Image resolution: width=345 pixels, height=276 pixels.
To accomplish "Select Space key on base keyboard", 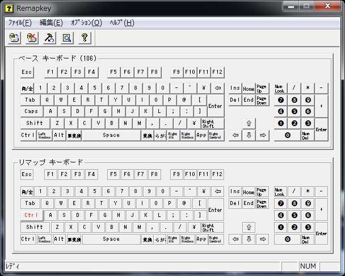I will coord(111,135).
